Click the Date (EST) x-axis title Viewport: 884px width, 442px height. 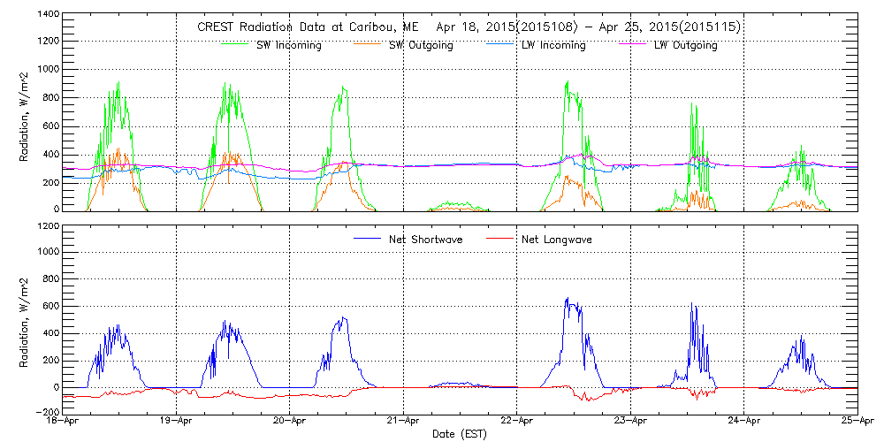pos(460,434)
